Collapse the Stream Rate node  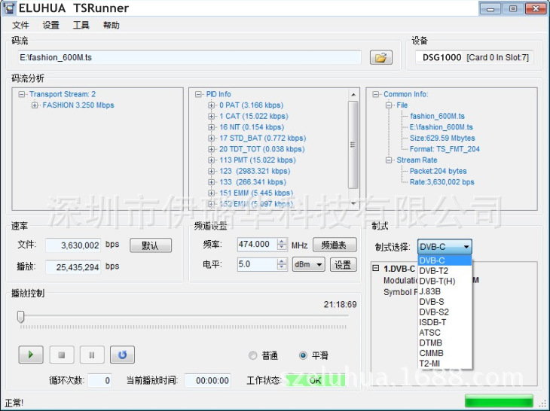pos(389,160)
